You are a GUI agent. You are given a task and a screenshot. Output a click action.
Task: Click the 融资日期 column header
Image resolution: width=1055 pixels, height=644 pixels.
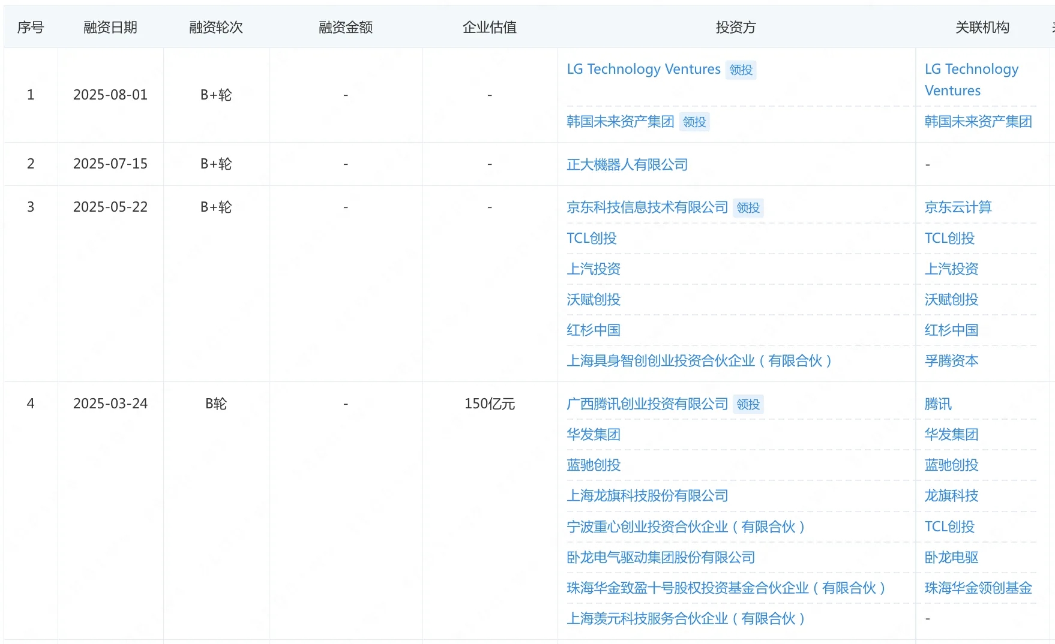click(x=110, y=27)
